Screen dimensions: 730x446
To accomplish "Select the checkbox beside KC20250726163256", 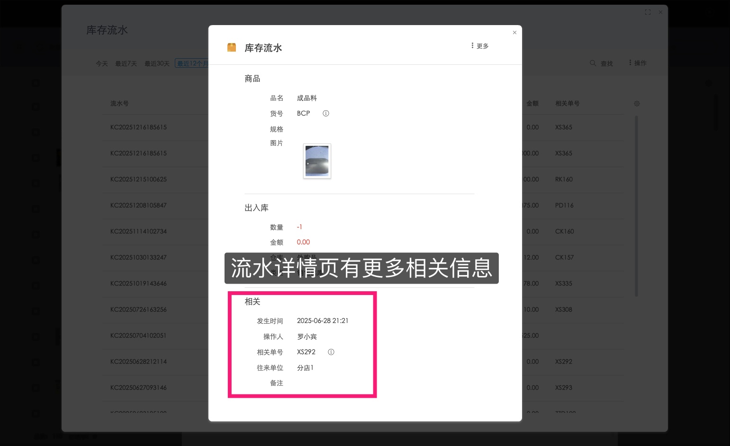I will click(36, 311).
